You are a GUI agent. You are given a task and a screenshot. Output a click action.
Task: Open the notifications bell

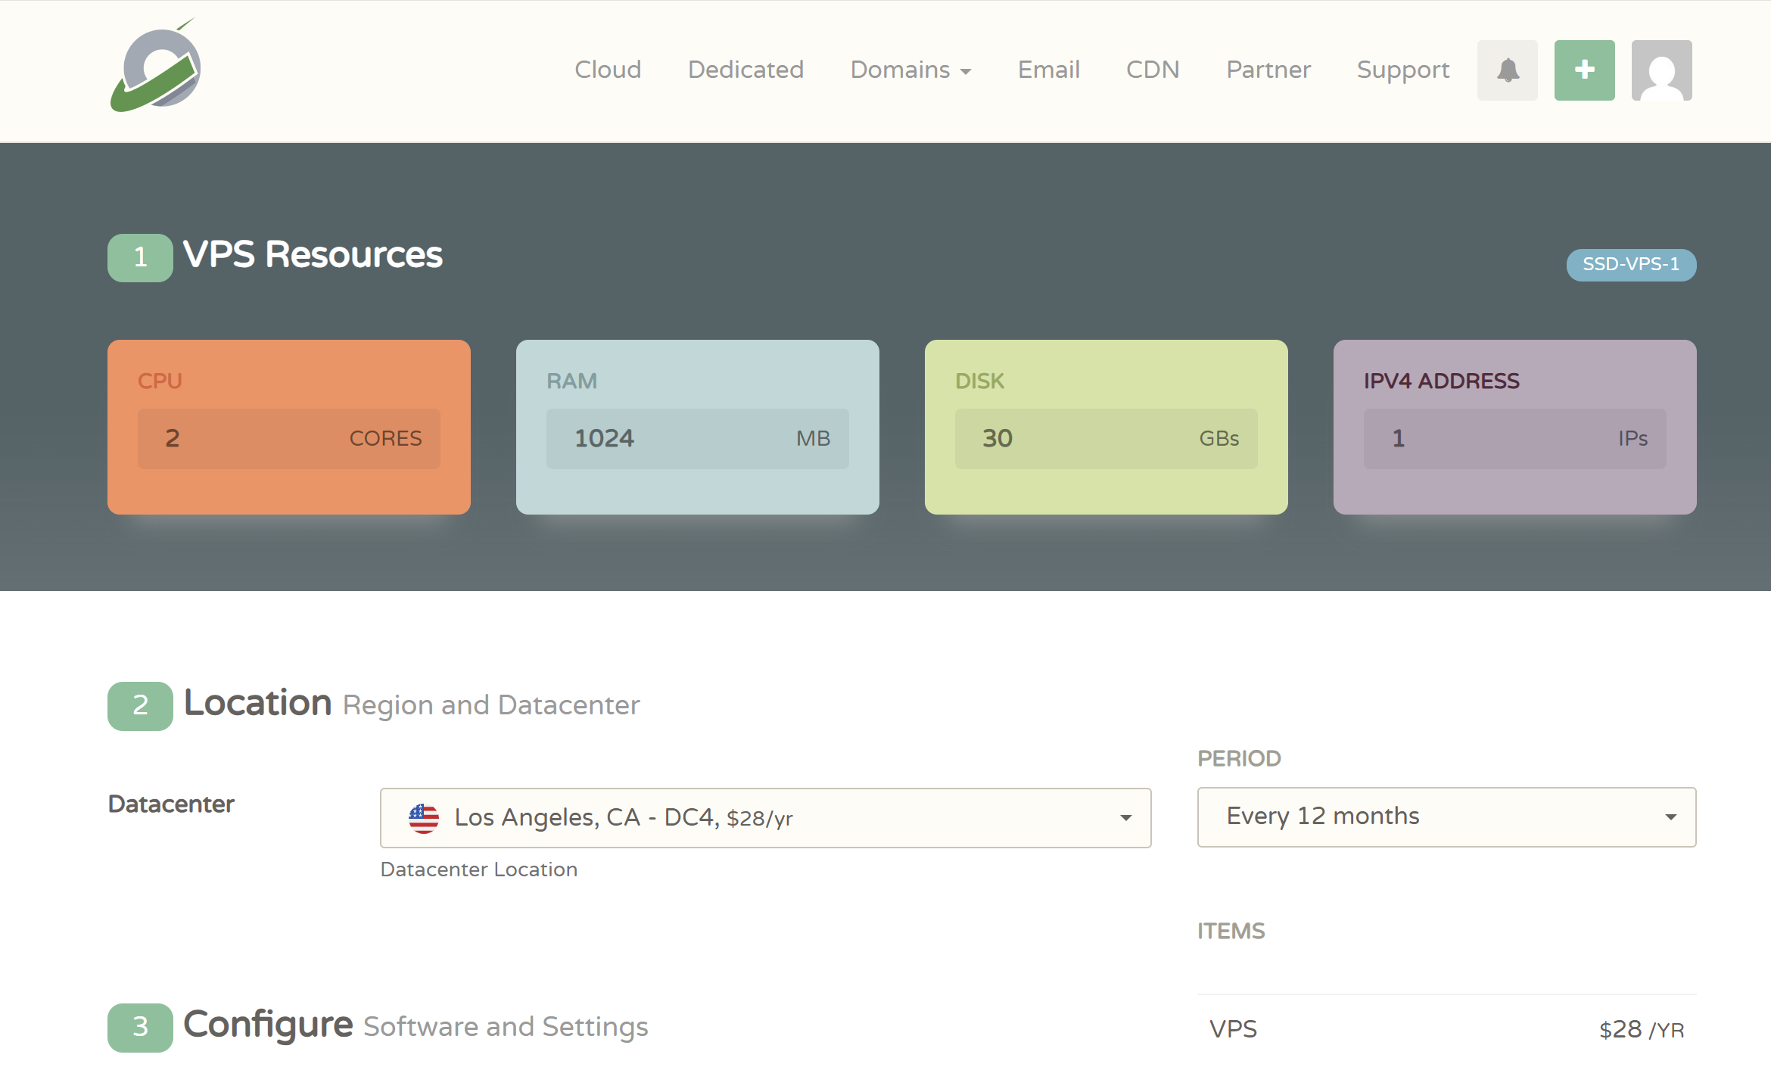[1508, 70]
